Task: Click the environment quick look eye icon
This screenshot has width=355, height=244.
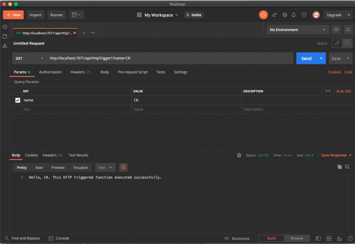Action: pos(336,30)
